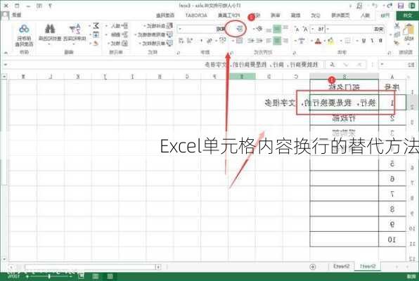Click the Help question mark icon

(x=50, y=6)
